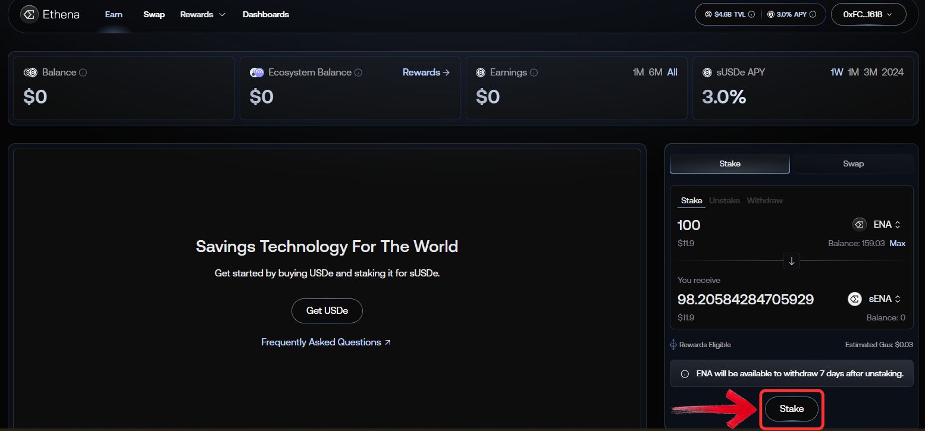The image size is (925, 431).
Task: Select 1M range on sUSDe APY card
Action: coord(854,73)
